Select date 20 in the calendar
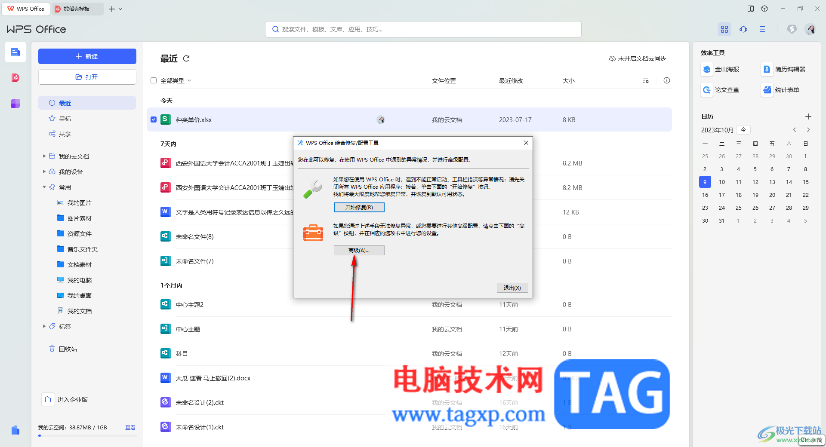The width and height of the screenshot is (826, 447). coord(772,195)
